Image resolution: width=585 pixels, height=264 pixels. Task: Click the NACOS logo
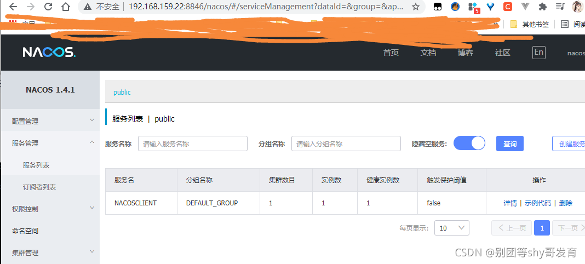(x=49, y=53)
